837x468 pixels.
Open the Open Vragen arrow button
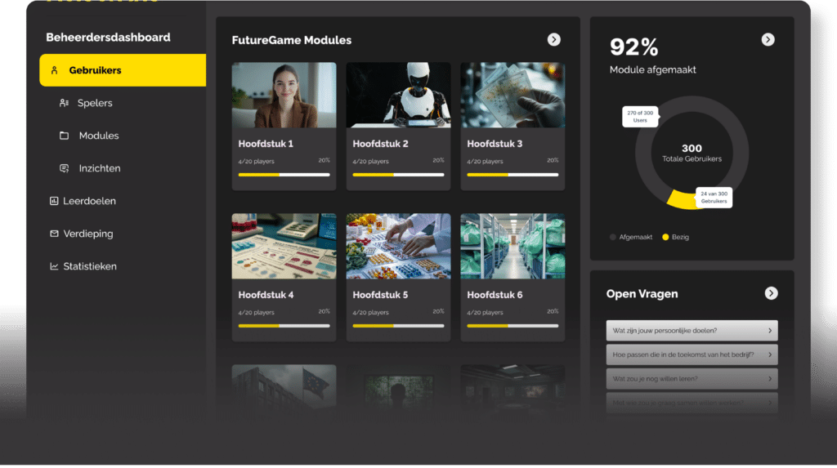click(x=771, y=293)
